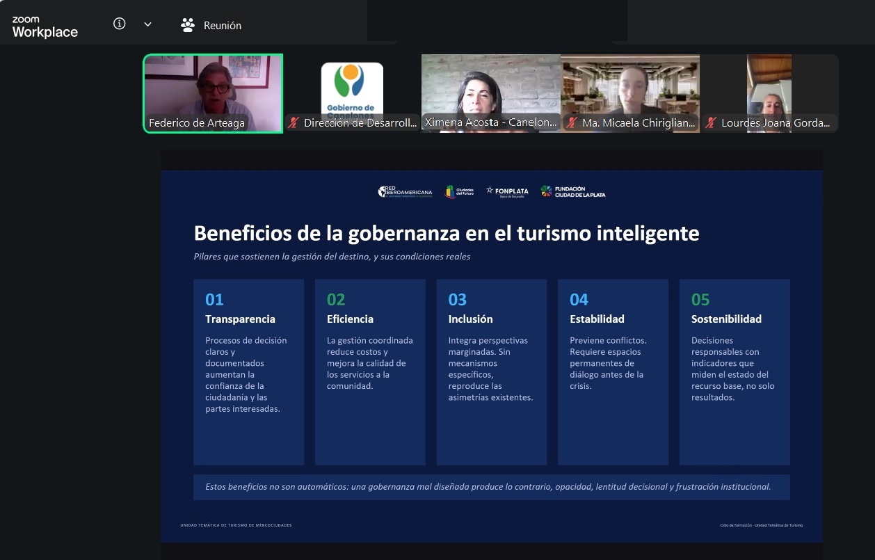This screenshot has width=875, height=560.
Task: Select Ma. Micaela Chiriglian video thumbnail
Action: tap(630, 93)
